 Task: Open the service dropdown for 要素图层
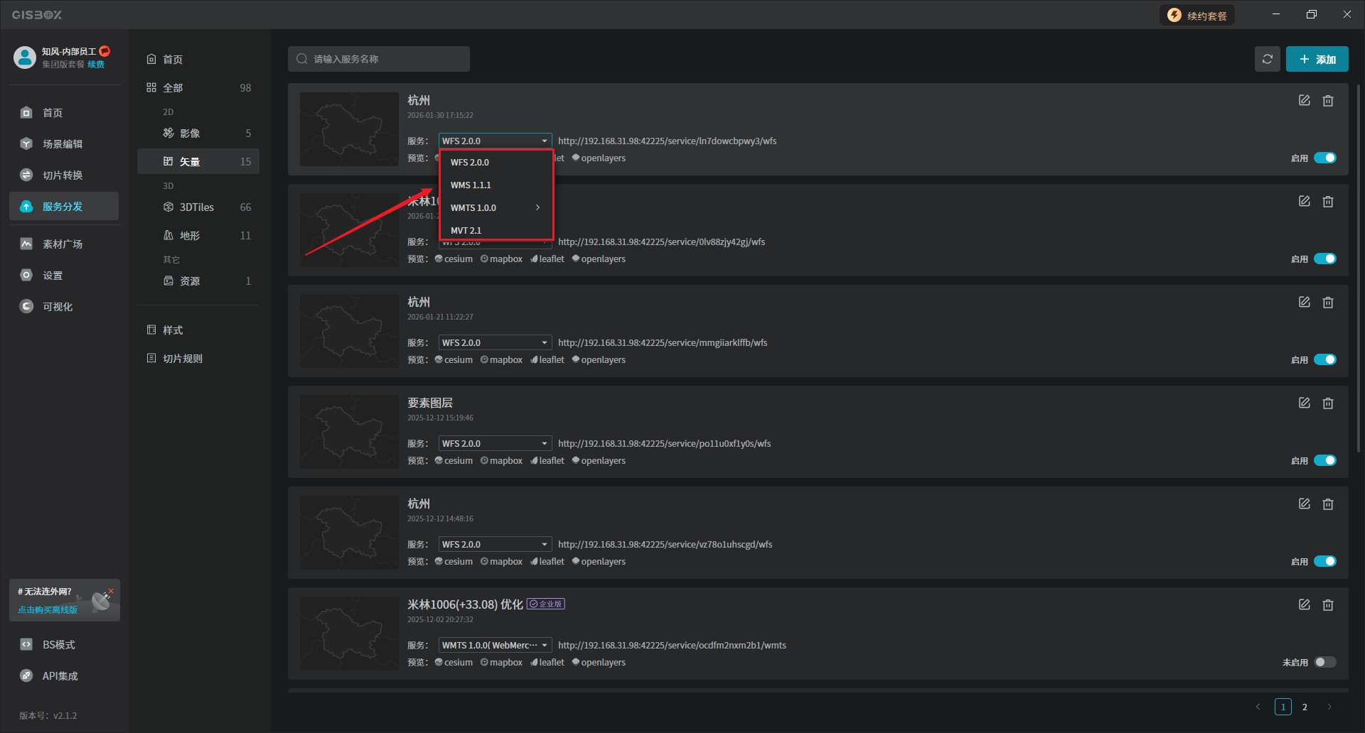click(x=495, y=444)
